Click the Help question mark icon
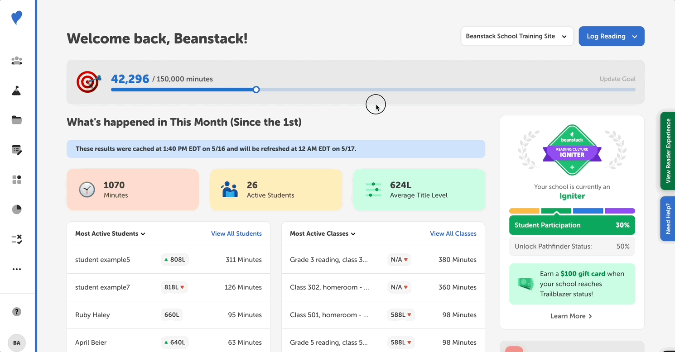The width and height of the screenshot is (675, 352). (x=17, y=312)
